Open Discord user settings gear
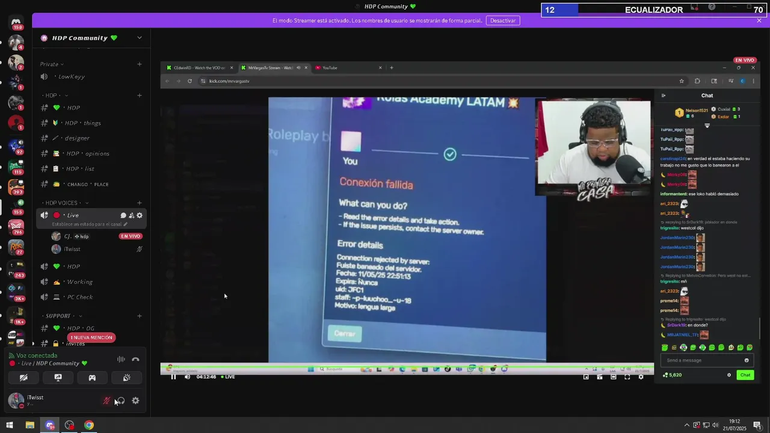The width and height of the screenshot is (770, 433). pyautogui.click(x=135, y=401)
